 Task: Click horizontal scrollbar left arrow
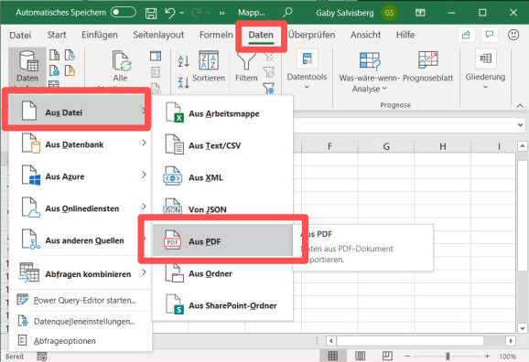coord(331,341)
